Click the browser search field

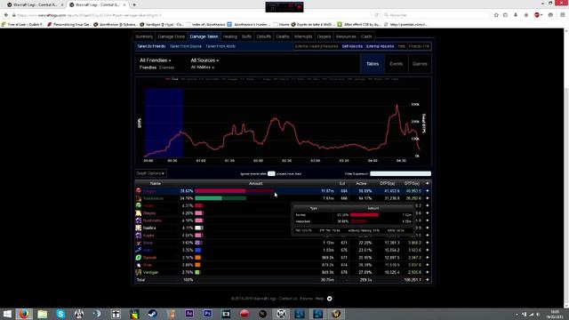pos(437,15)
